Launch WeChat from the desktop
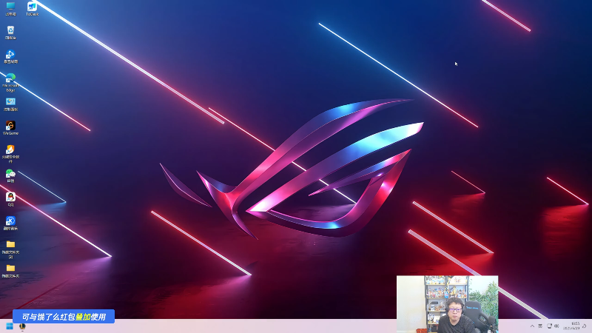The image size is (592, 333). [10, 175]
